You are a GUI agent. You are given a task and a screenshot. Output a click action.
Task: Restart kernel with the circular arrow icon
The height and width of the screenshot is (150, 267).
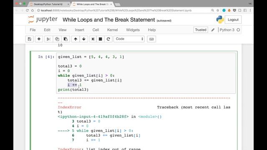108,39
